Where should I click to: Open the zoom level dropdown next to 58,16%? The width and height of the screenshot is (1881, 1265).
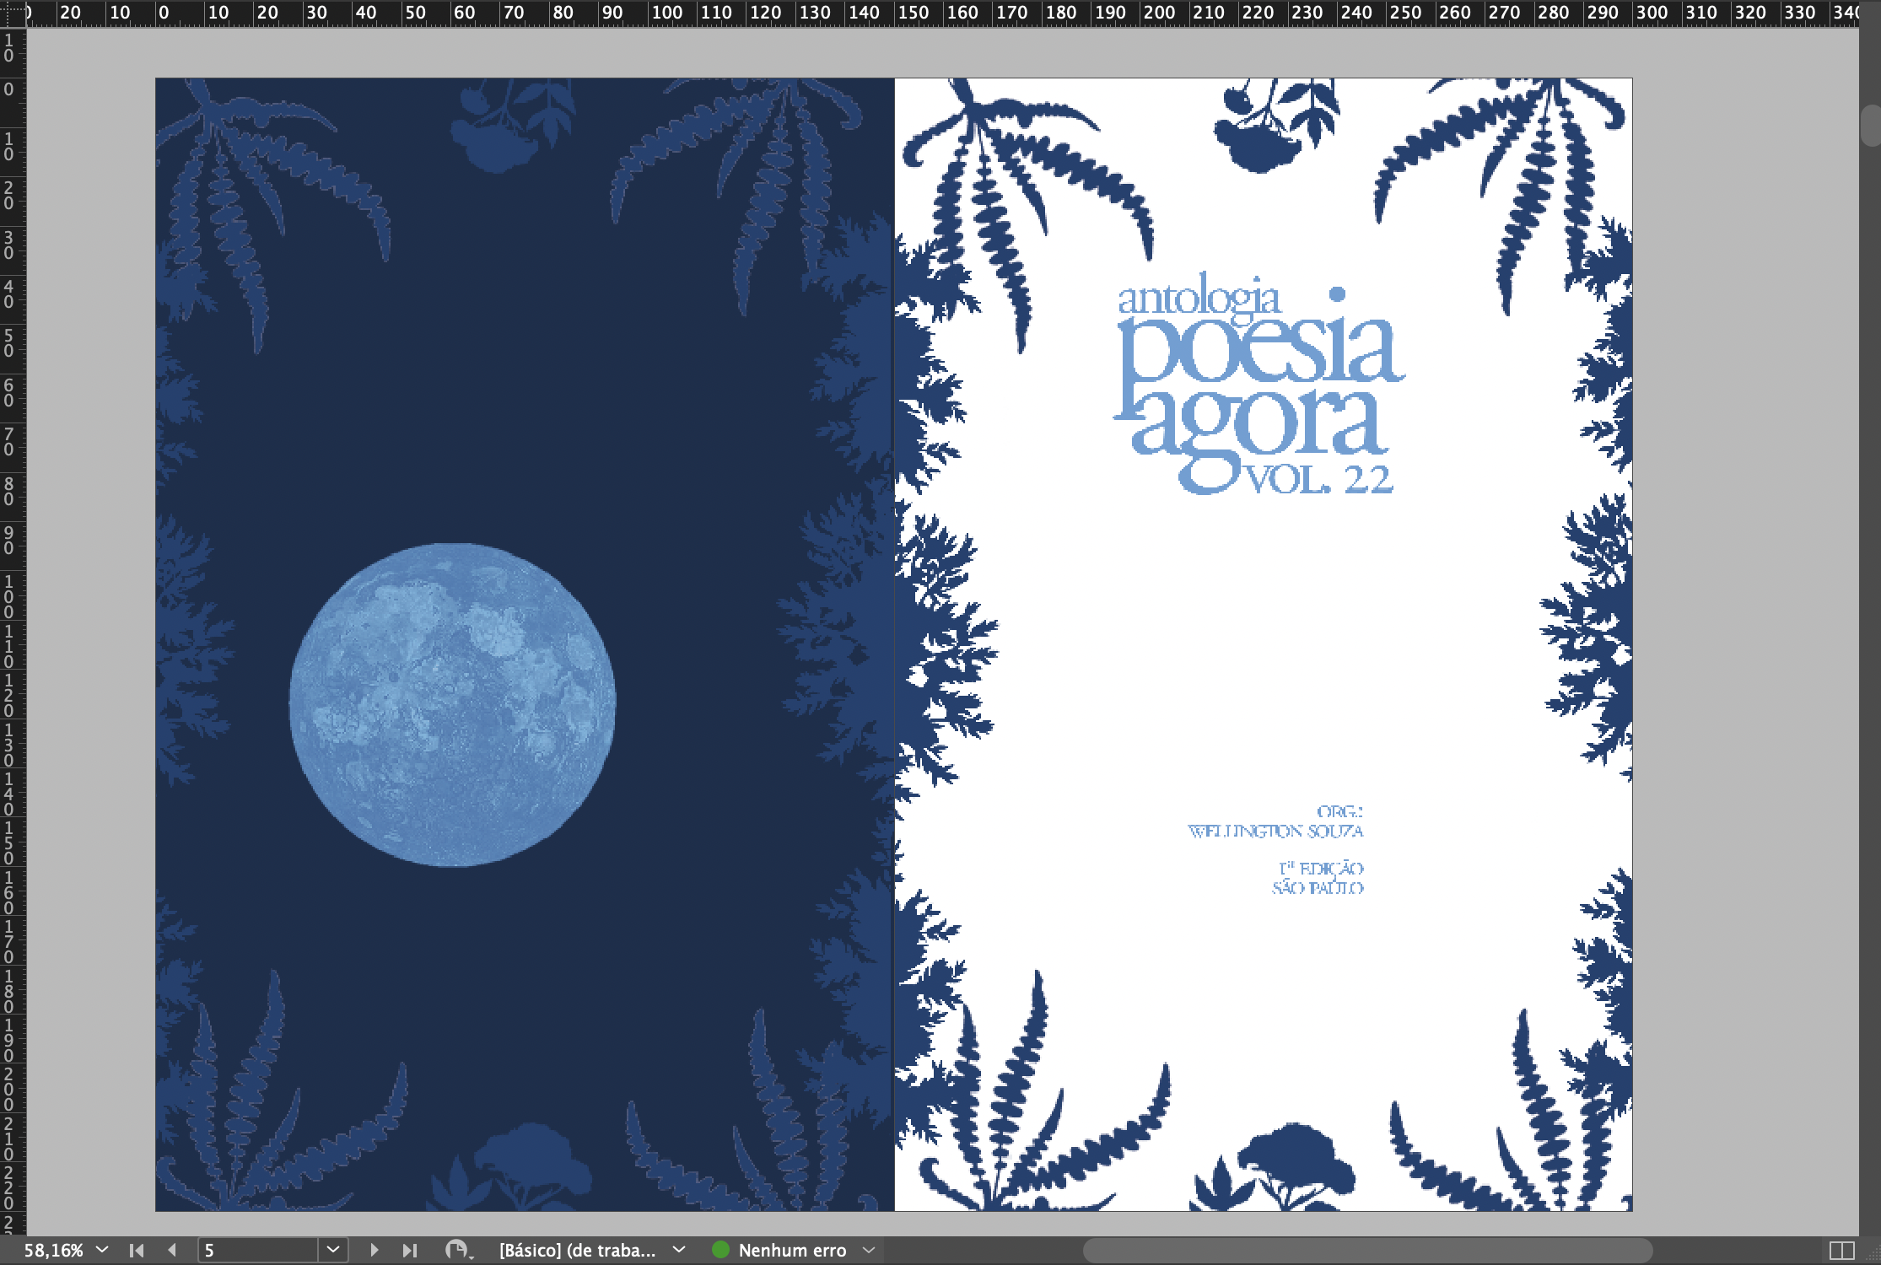[102, 1249]
